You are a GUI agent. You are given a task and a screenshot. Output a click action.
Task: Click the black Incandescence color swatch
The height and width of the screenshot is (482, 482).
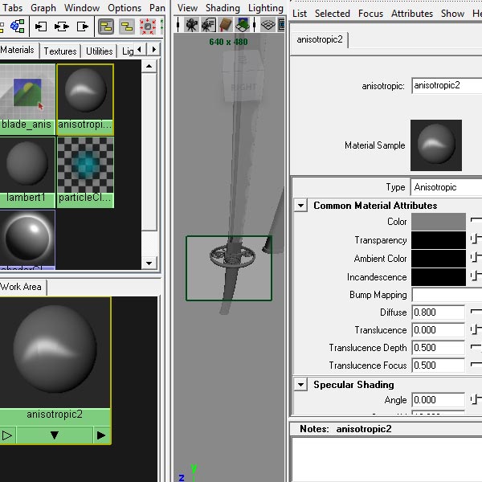coord(439,276)
